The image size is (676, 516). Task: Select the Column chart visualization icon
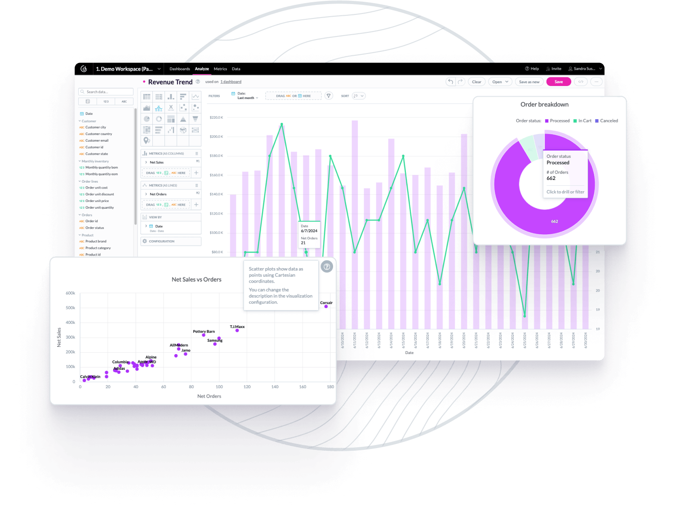point(171,97)
